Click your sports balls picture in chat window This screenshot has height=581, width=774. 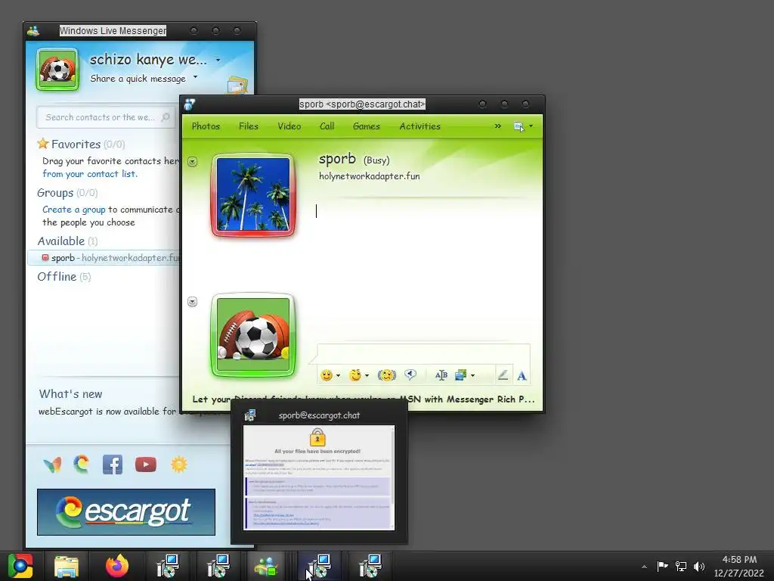pyautogui.click(x=253, y=335)
